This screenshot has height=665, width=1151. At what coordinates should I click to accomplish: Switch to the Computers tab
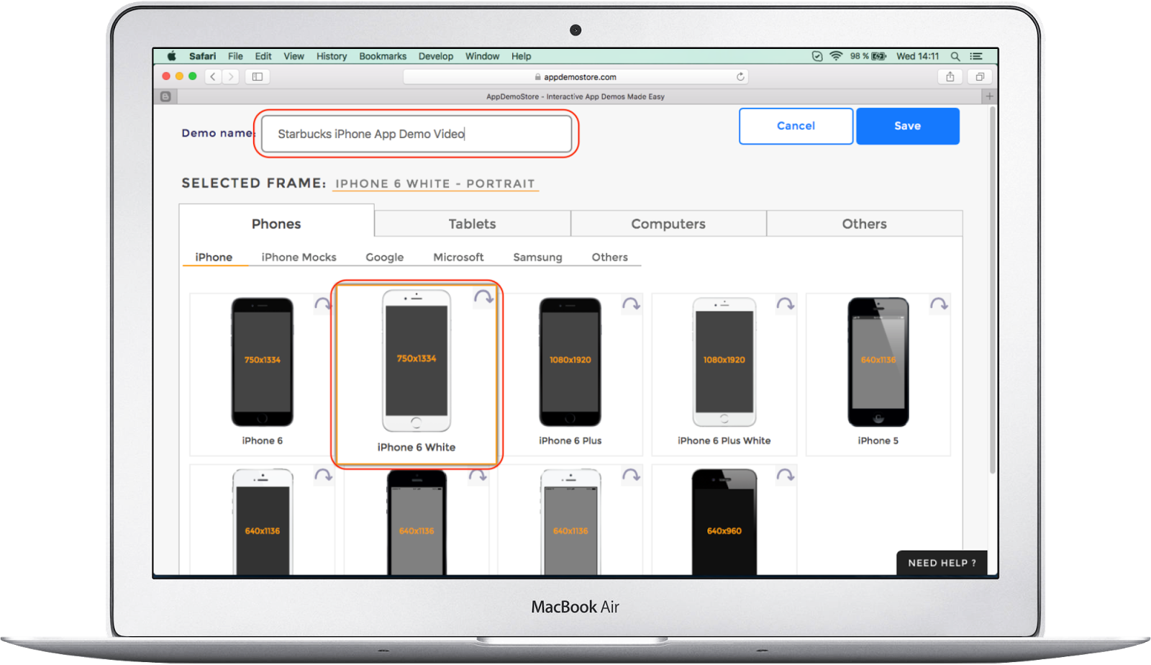[x=668, y=224]
